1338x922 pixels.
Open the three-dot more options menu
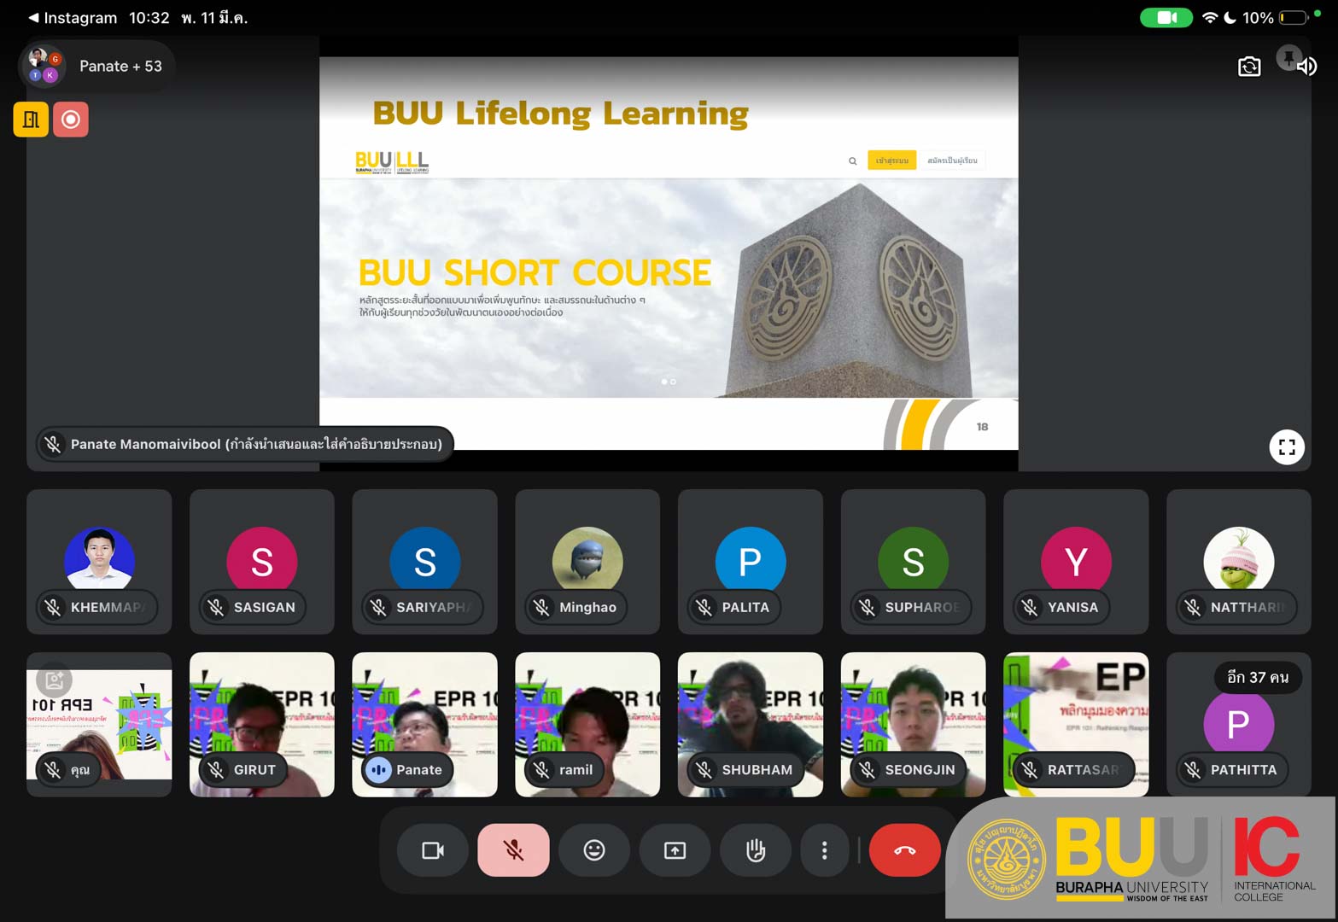pos(824,850)
